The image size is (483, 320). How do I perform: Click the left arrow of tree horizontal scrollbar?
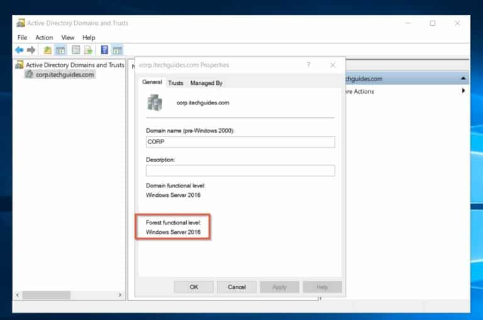18,295
